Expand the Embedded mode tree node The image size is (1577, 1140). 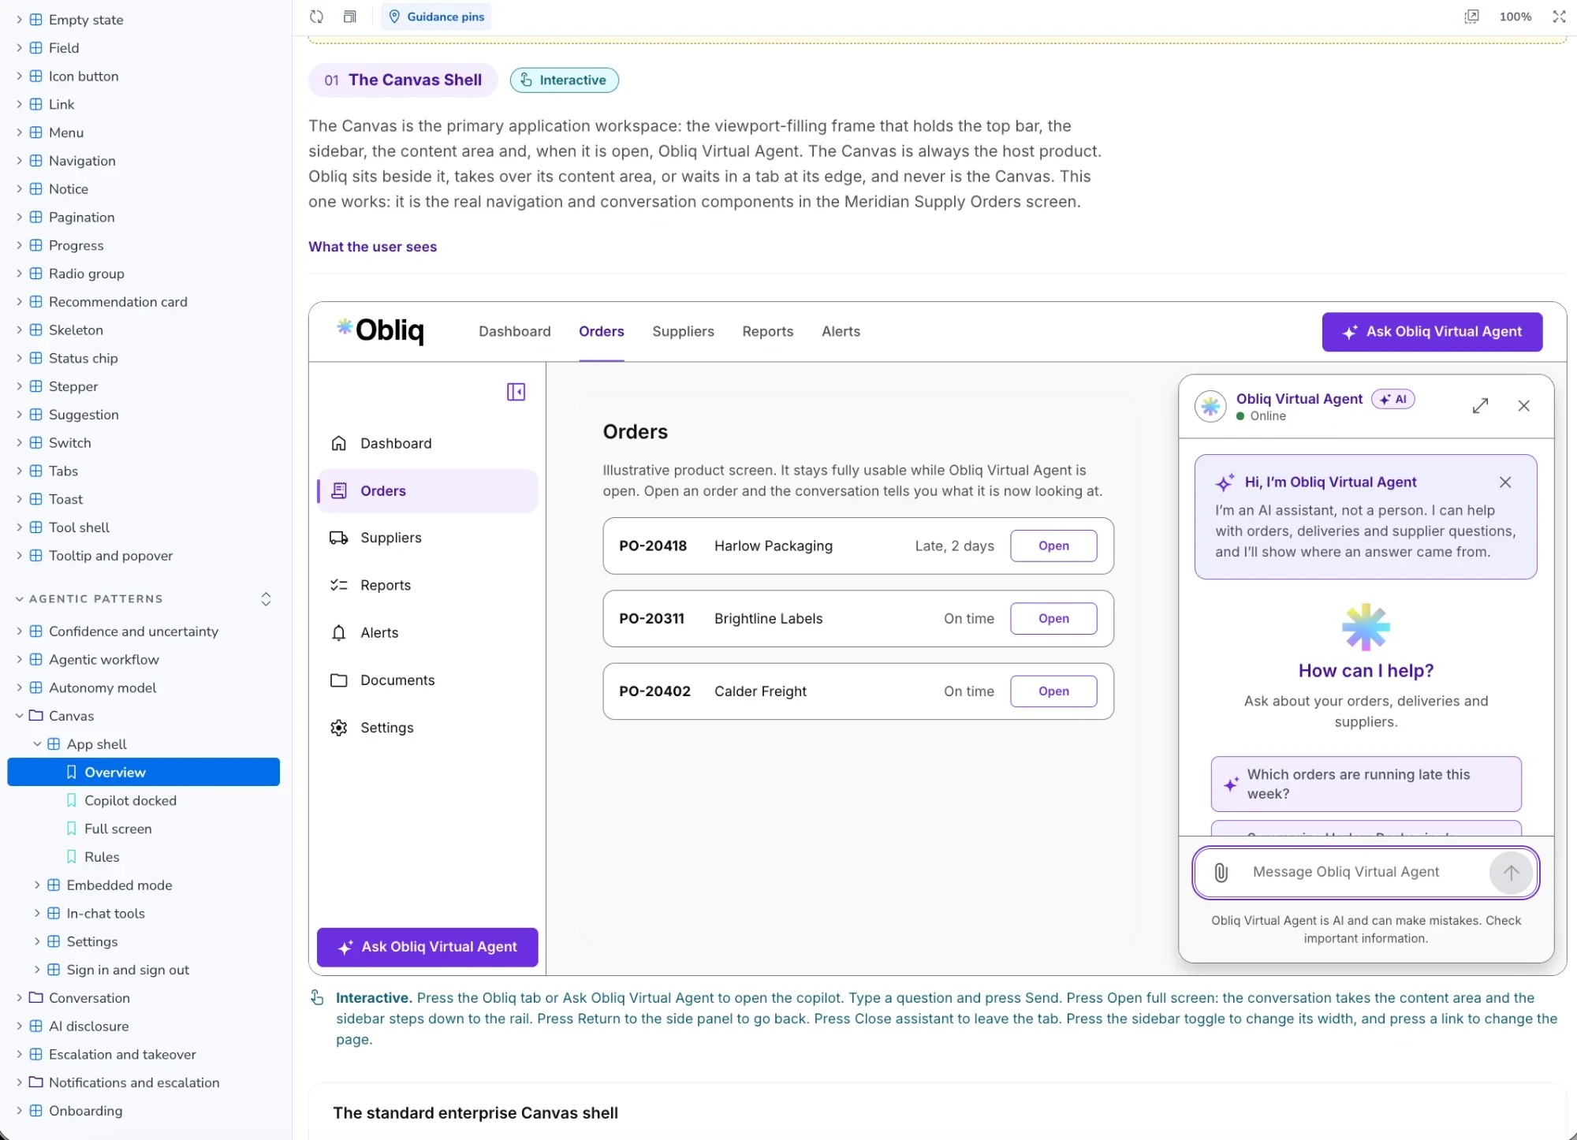point(37,885)
